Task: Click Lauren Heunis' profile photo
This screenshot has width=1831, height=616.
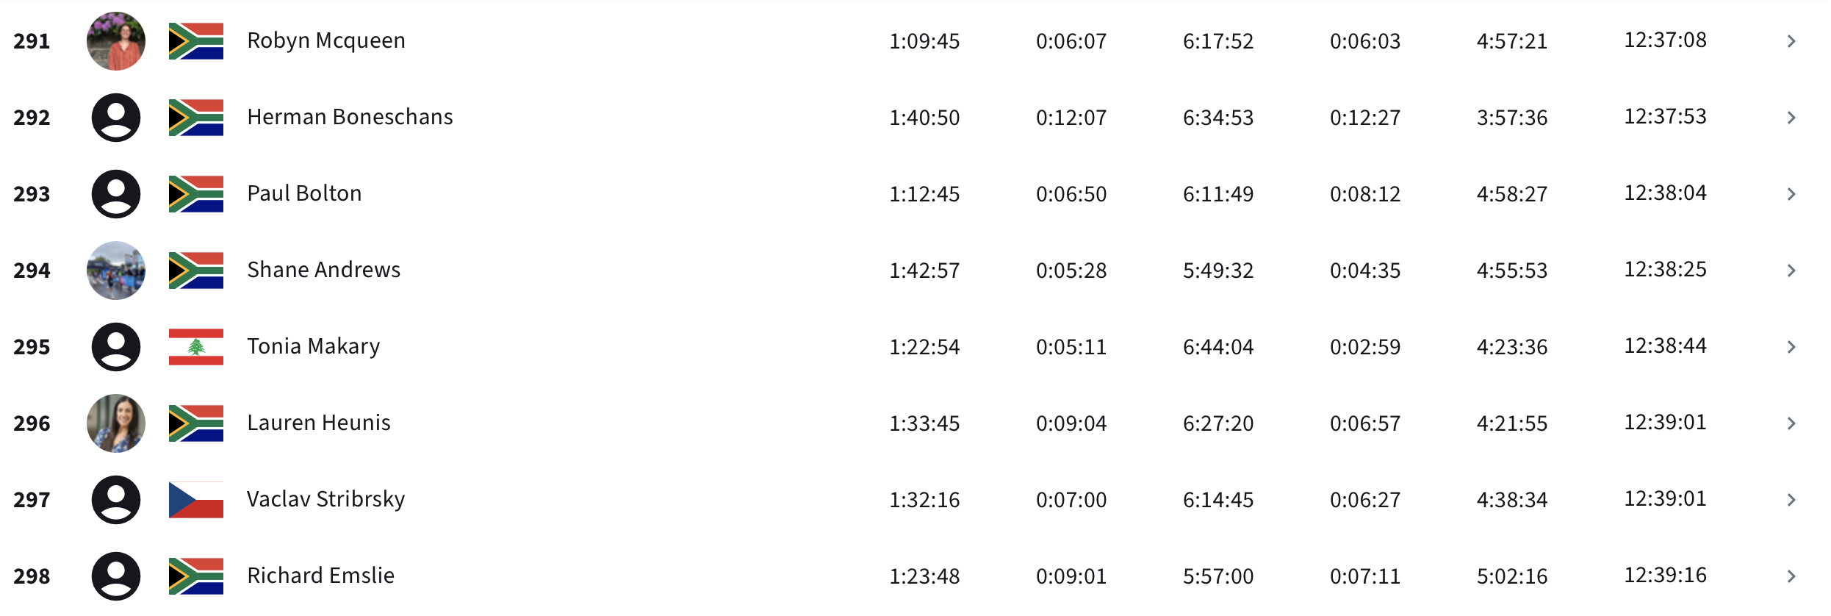Action: coord(116,423)
